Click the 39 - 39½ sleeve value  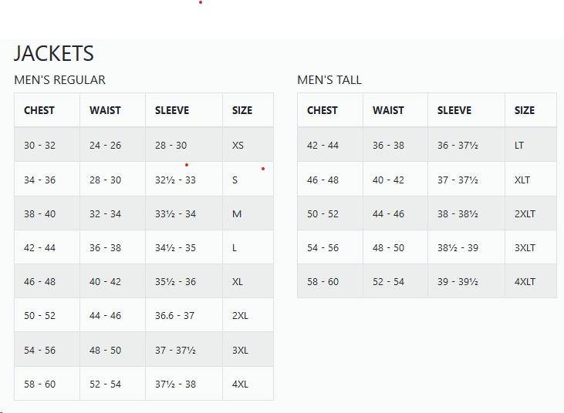(x=458, y=282)
